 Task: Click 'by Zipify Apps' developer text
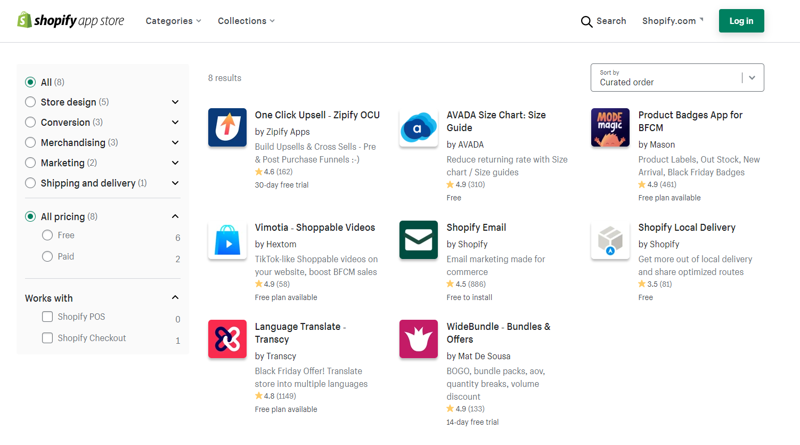click(282, 132)
